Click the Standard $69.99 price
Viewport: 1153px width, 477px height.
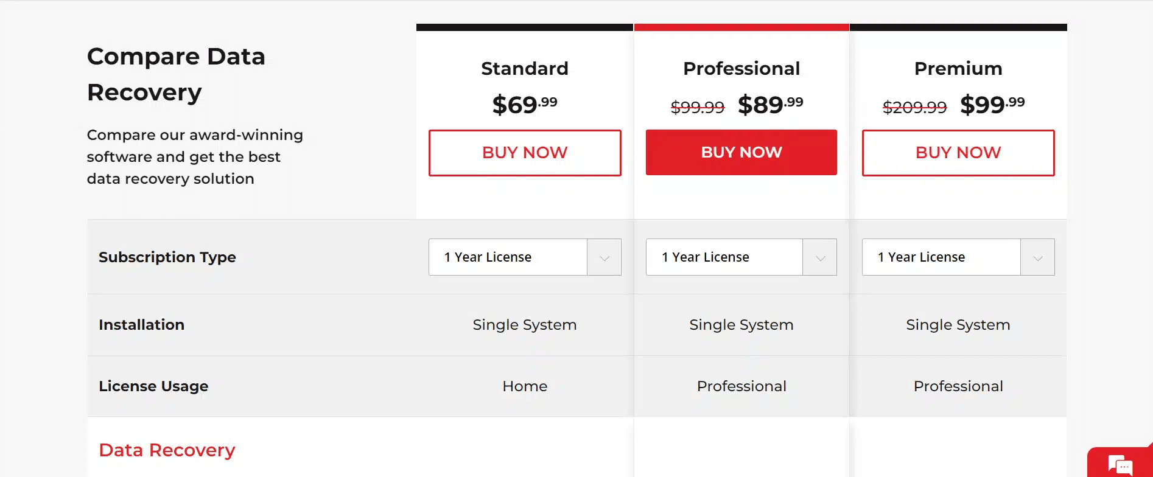pos(525,105)
